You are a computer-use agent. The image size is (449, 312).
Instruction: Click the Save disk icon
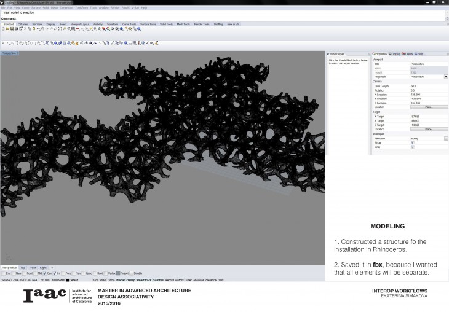point(10,29)
